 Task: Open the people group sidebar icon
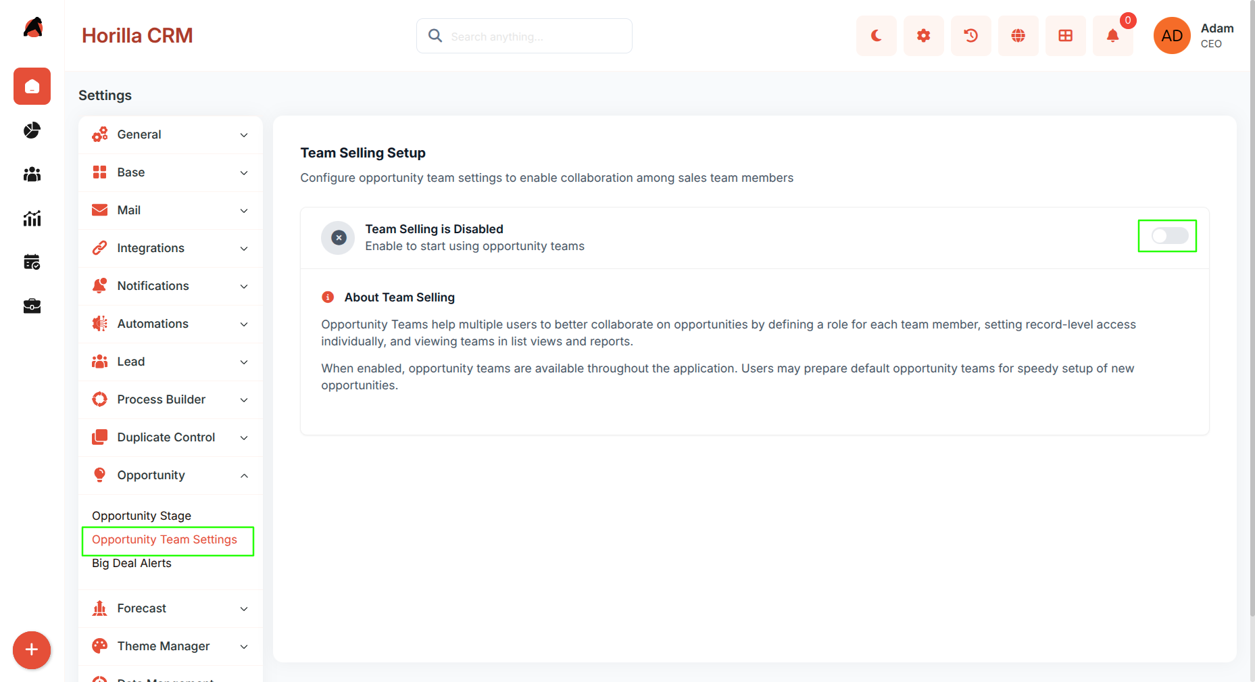pos(32,174)
